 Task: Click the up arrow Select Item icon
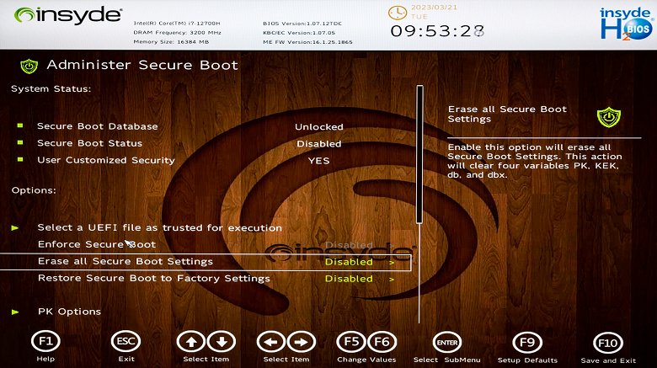[191, 342]
